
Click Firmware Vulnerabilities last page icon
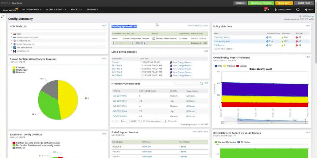pyautogui.click(x=144, y=121)
